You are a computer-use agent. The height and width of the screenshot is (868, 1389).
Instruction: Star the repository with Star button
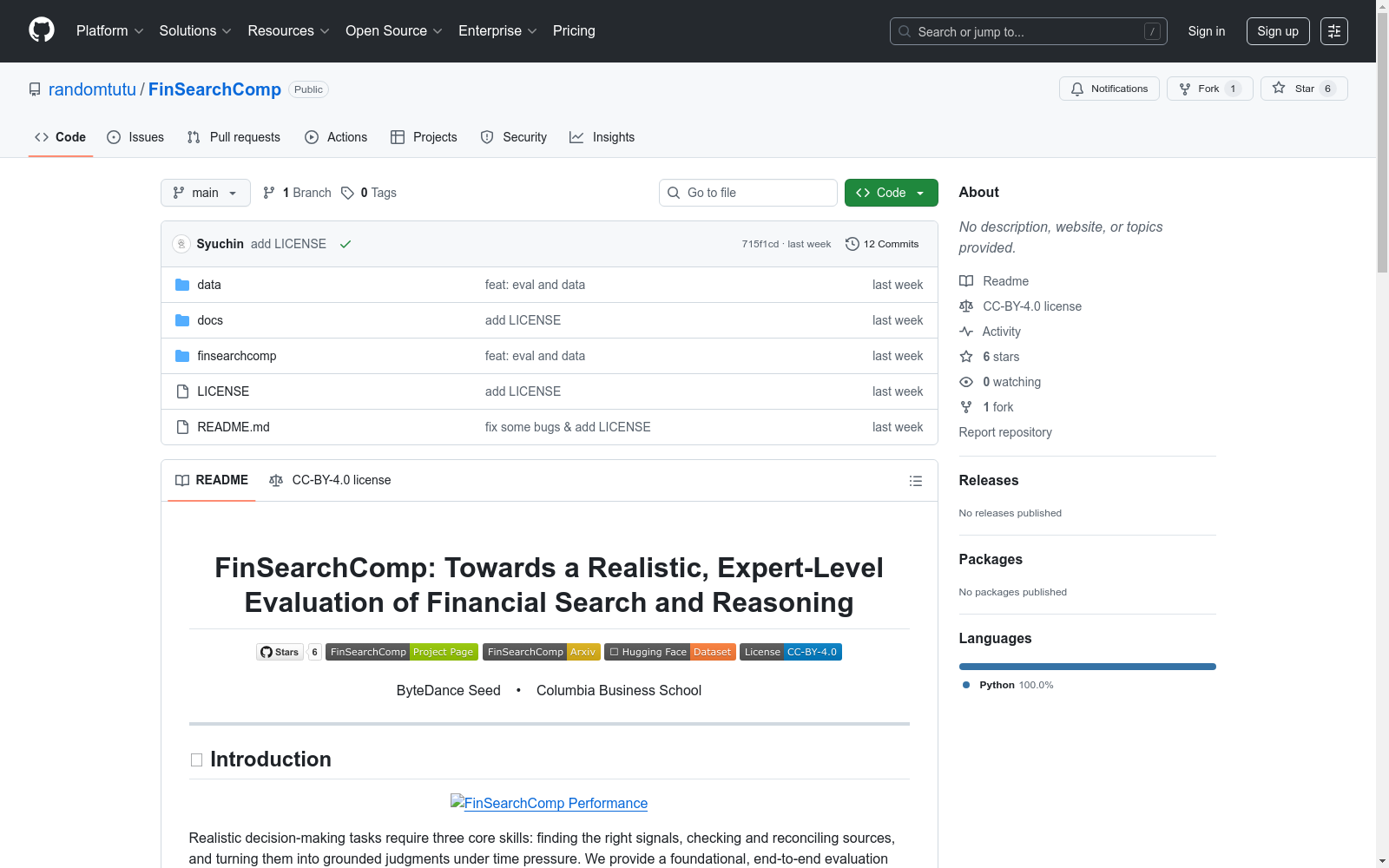[1304, 89]
